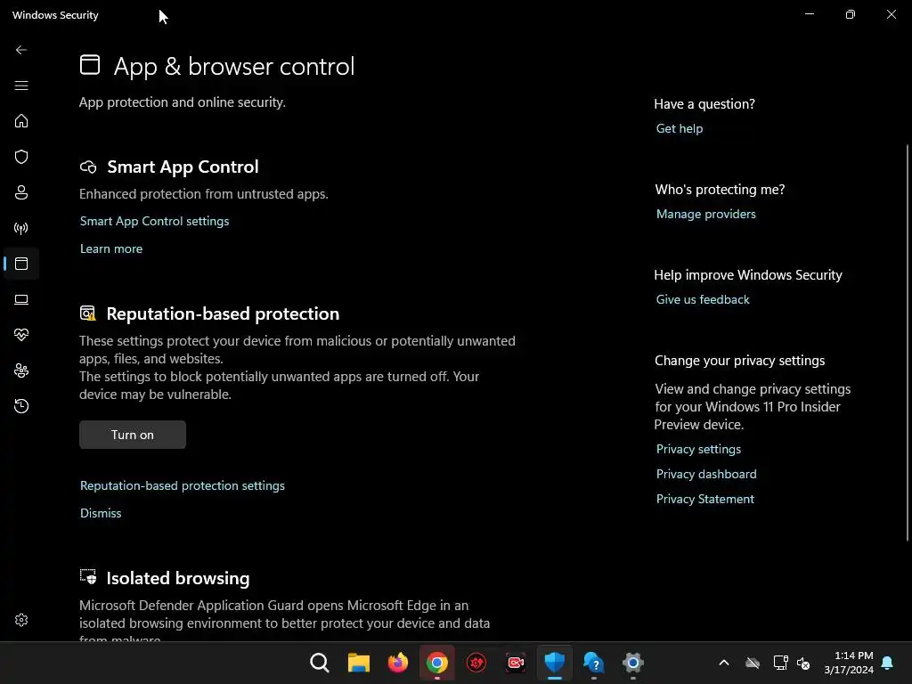Open the red camera recorder taskbar app

(516, 663)
